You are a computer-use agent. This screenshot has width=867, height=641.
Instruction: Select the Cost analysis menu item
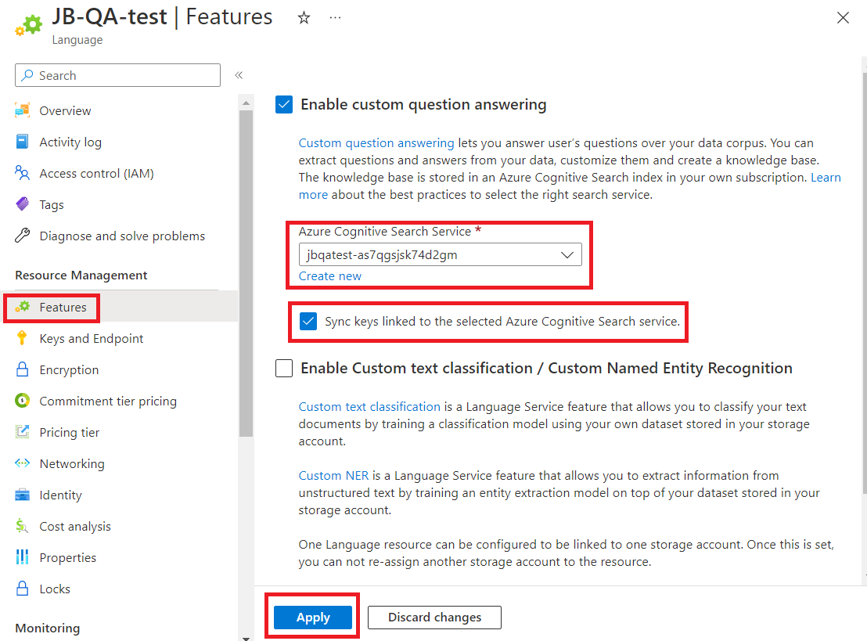point(75,526)
